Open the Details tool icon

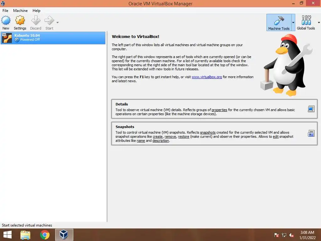[311, 109]
